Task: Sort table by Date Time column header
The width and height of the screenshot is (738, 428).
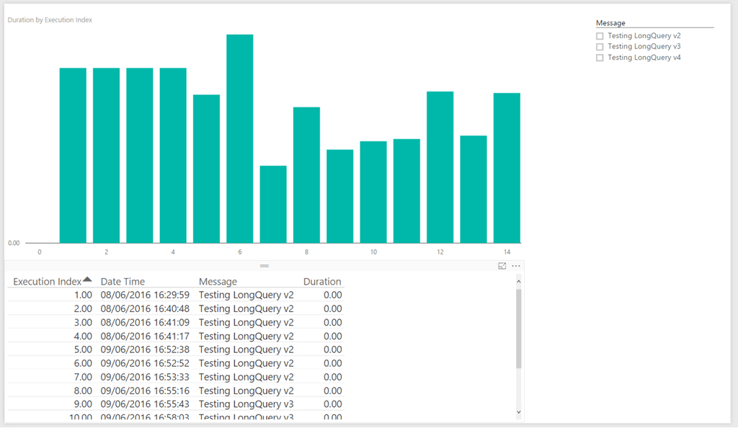Action: [x=123, y=282]
